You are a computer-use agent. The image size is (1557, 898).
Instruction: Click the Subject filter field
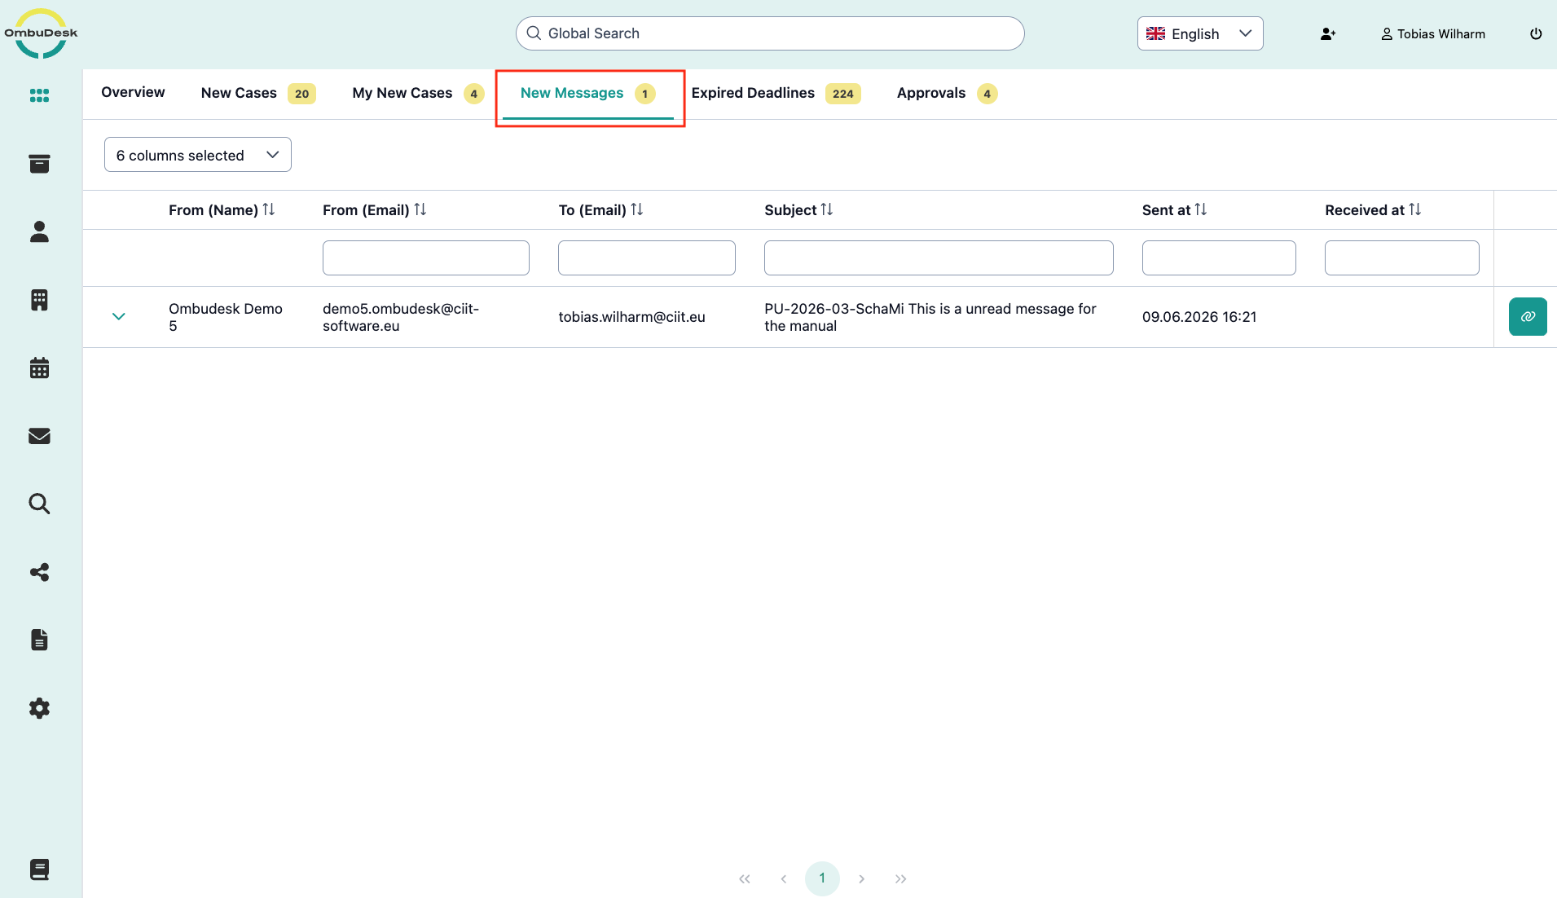coord(939,258)
